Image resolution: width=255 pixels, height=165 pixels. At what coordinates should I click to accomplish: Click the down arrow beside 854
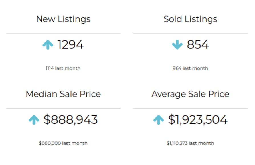point(177,45)
